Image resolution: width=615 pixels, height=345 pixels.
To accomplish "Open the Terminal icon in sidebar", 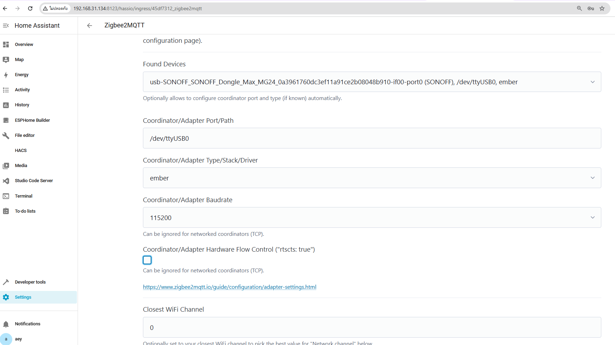I will click(x=6, y=196).
